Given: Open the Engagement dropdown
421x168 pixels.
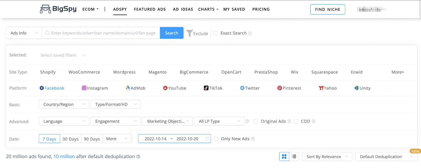Looking at the screenshot, I should point(116,121).
